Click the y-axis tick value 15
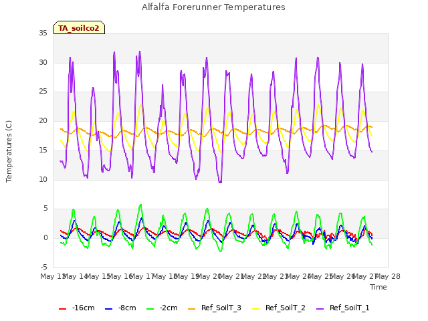The width and height of the screenshot is (428, 321). point(43,150)
